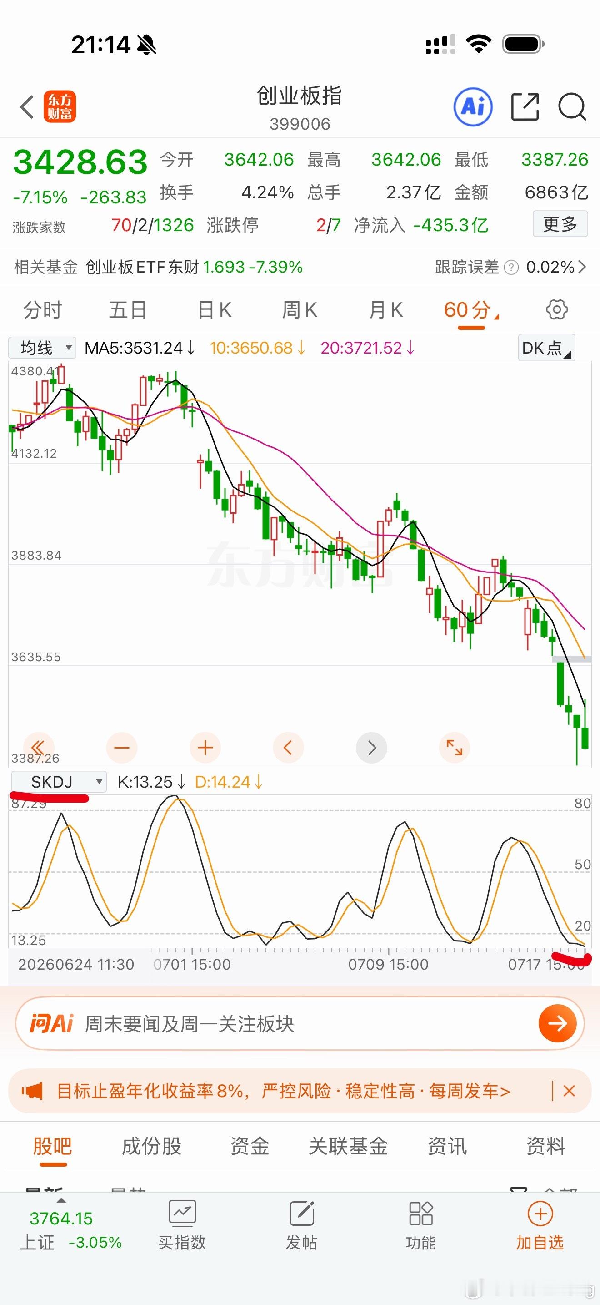Open the 均线 indicator dropdown
600x1305 pixels.
42,348
